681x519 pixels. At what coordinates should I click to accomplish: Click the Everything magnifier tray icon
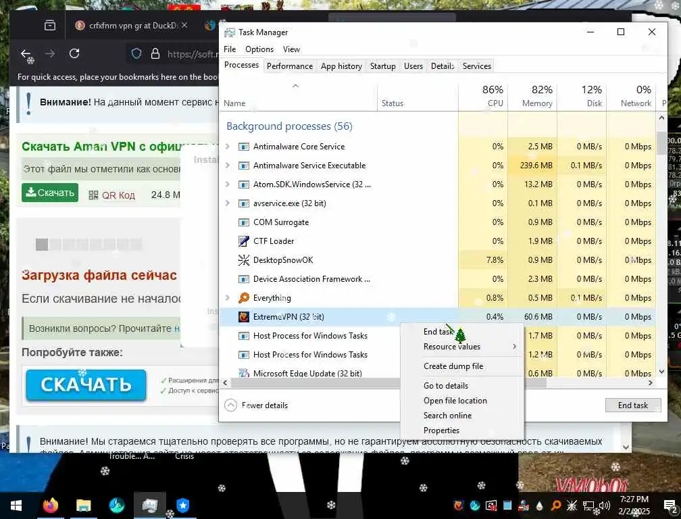tap(555, 505)
